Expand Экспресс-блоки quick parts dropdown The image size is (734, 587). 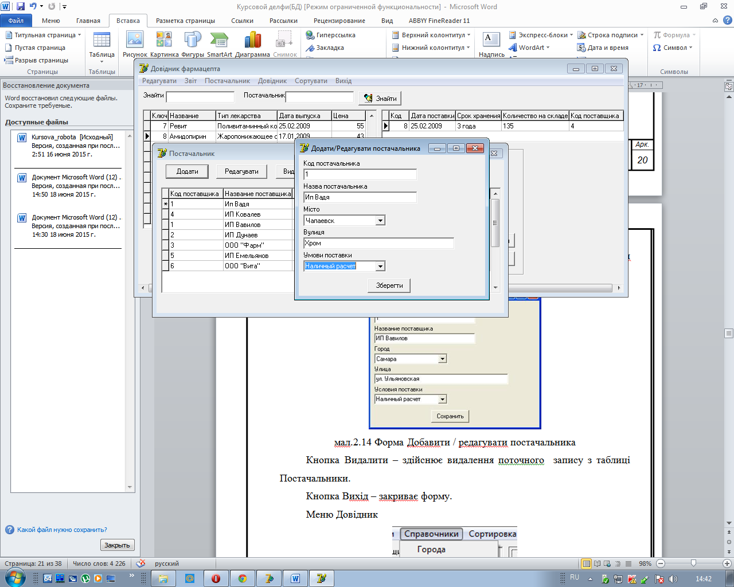(x=571, y=35)
